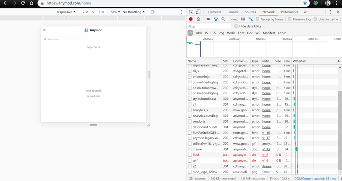Select the all.js row checkbox
Screen dimensions: 342x181
tap(190, 71)
